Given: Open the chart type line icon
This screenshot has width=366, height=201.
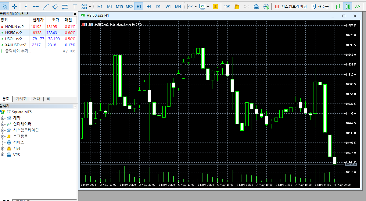Looking at the screenshot, I should 190,6.
